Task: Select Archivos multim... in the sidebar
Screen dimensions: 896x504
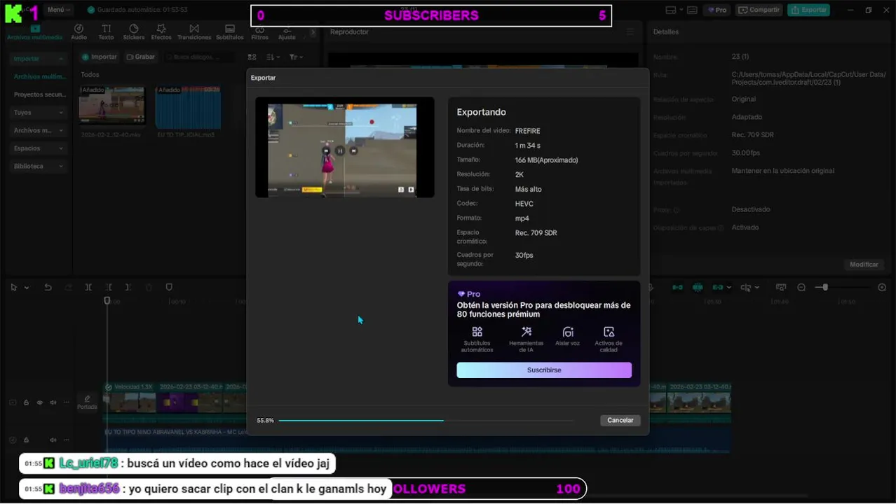Action: [x=39, y=76]
